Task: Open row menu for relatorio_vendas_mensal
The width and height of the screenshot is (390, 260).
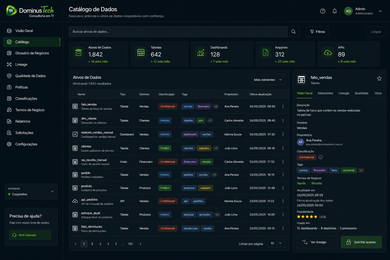Action: [x=283, y=134]
